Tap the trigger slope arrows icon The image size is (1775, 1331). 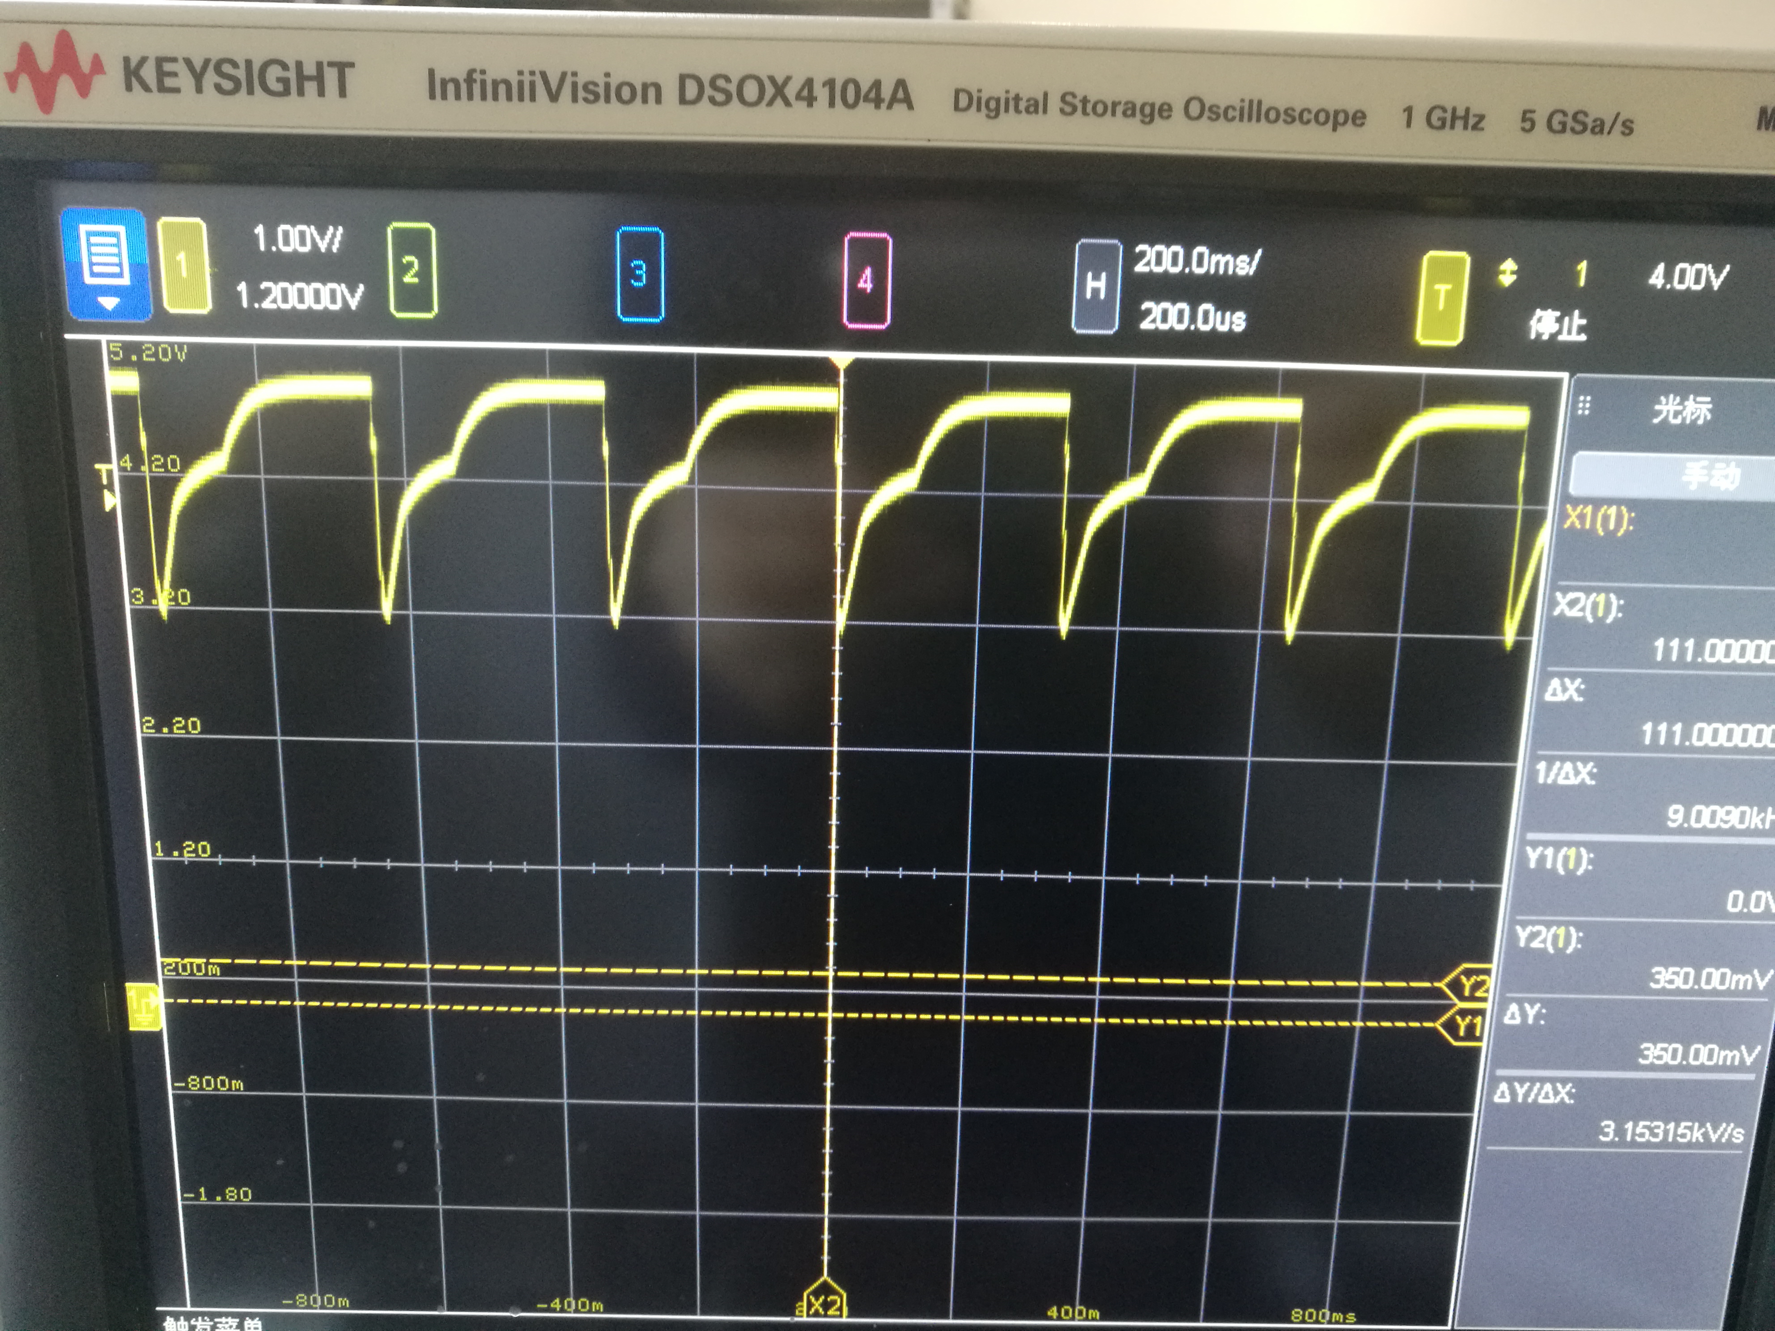(1507, 273)
